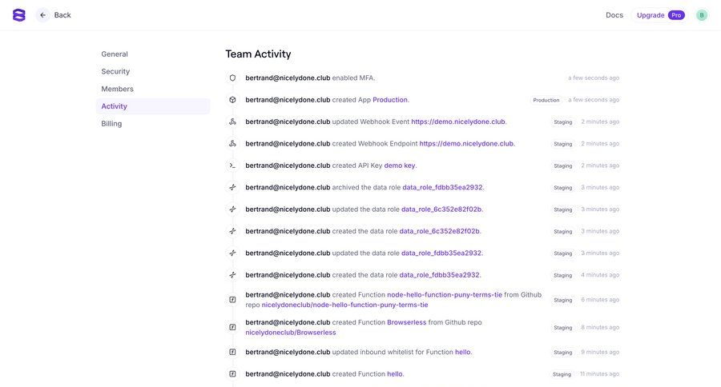Click the Back arrow icon
Image resolution: width=721 pixels, height=387 pixels.
(42, 15)
